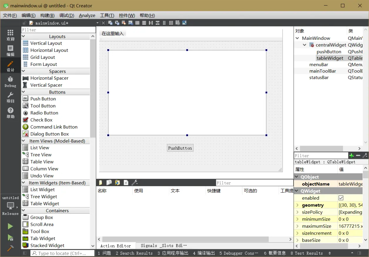Select the Table Widget item
369x257 pixels.
click(x=45, y=203)
